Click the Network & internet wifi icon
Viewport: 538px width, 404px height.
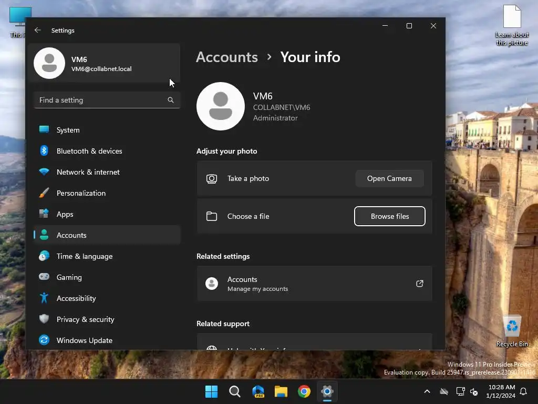(x=44, y=172)
